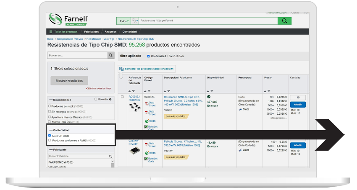Select the RC0603JR-072K2L row checkbox
This screenshot has width=357, height=190.
pos(122,97)
